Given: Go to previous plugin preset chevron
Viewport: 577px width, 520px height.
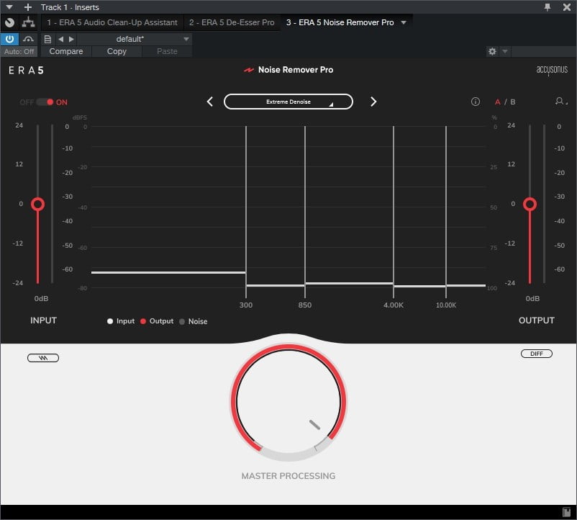Looking at the screenshot, I should 210,102.
